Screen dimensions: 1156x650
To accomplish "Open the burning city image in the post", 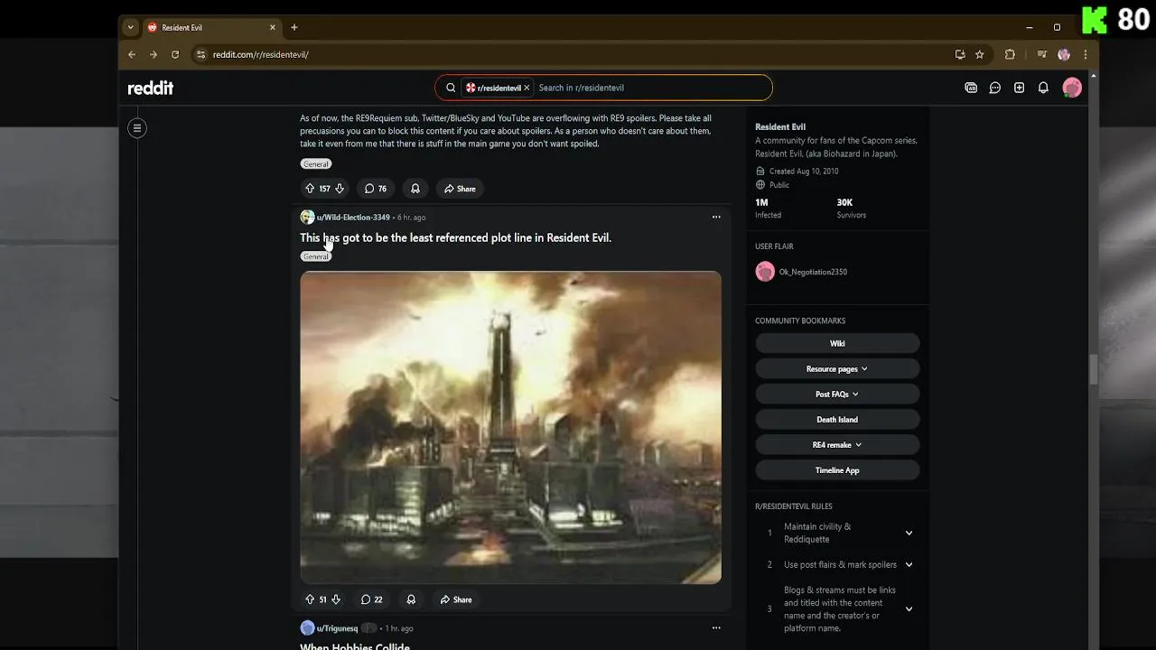I will tap(510, 427).
